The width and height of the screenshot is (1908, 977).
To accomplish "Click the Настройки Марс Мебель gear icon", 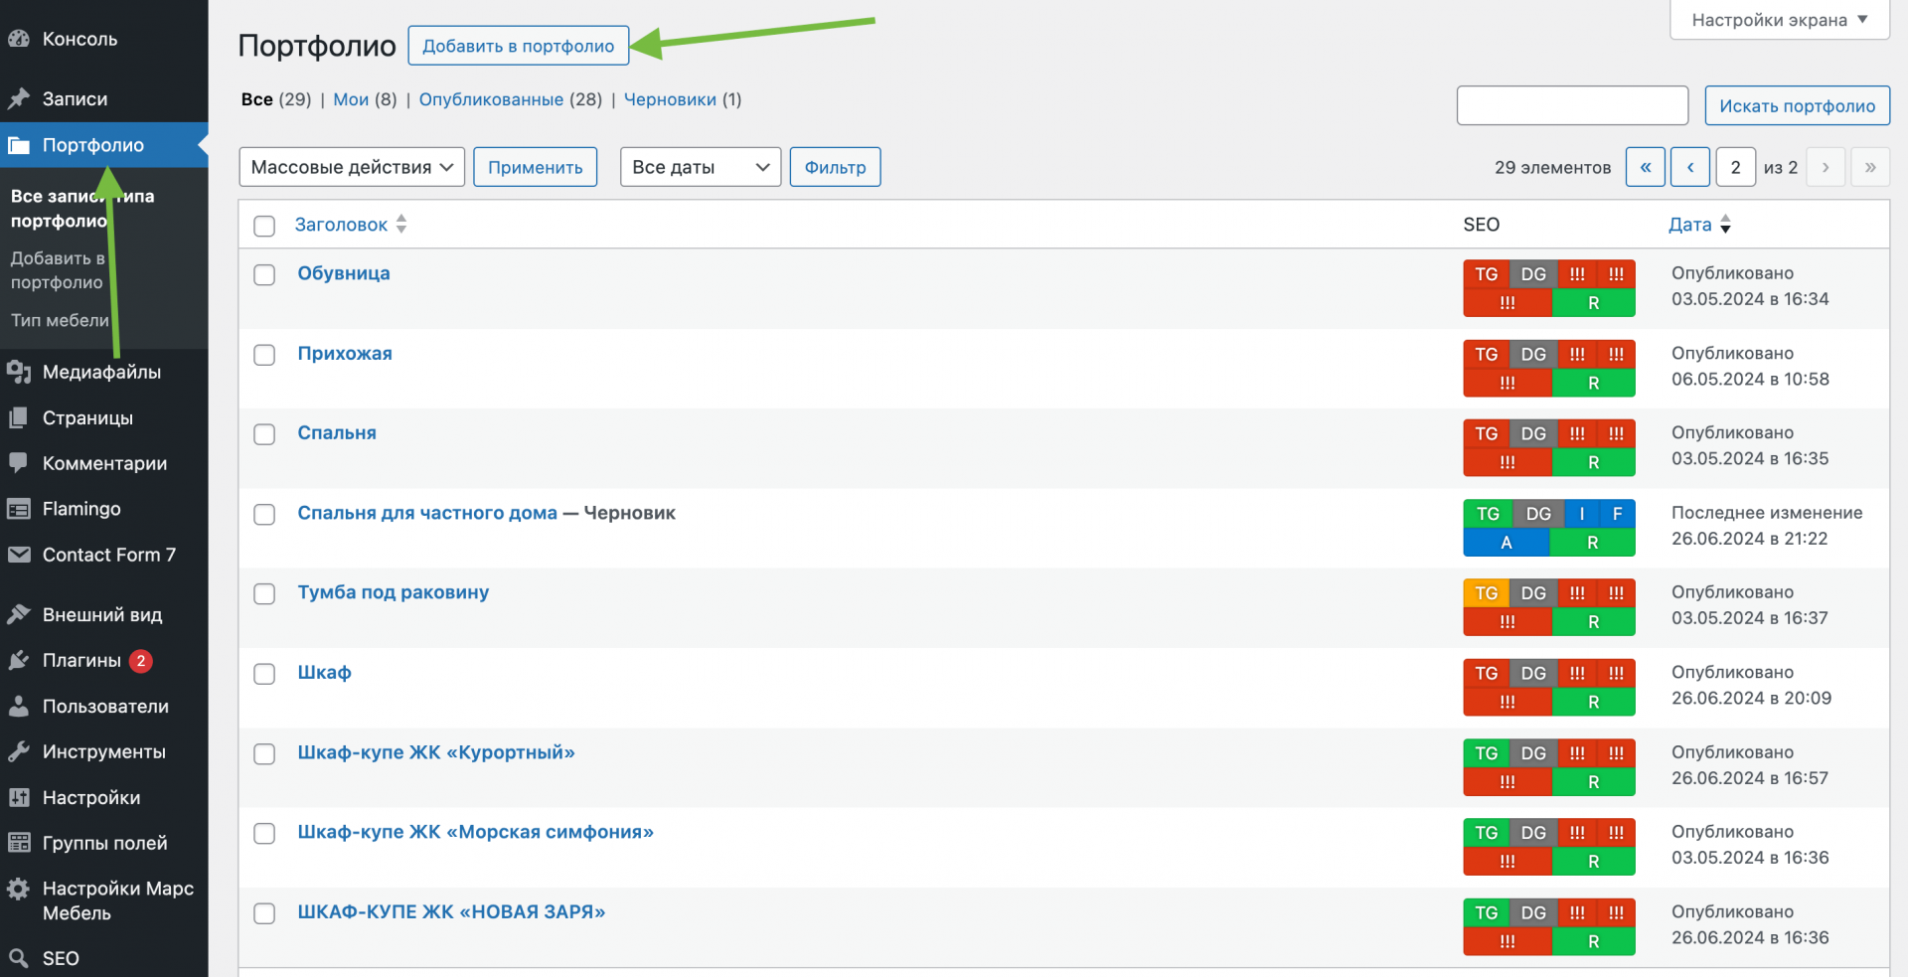I will pyautogui.click(x=19, y=889).
